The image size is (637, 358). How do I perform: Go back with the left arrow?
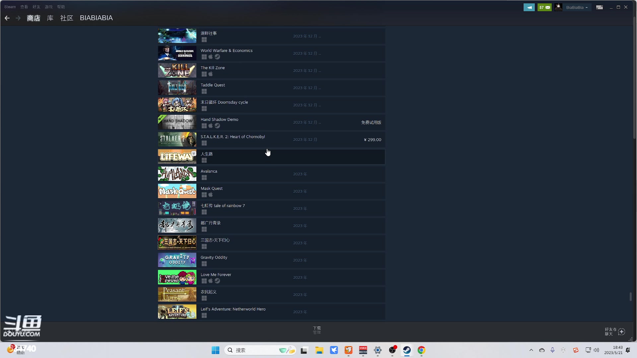(x=7, y=18)
